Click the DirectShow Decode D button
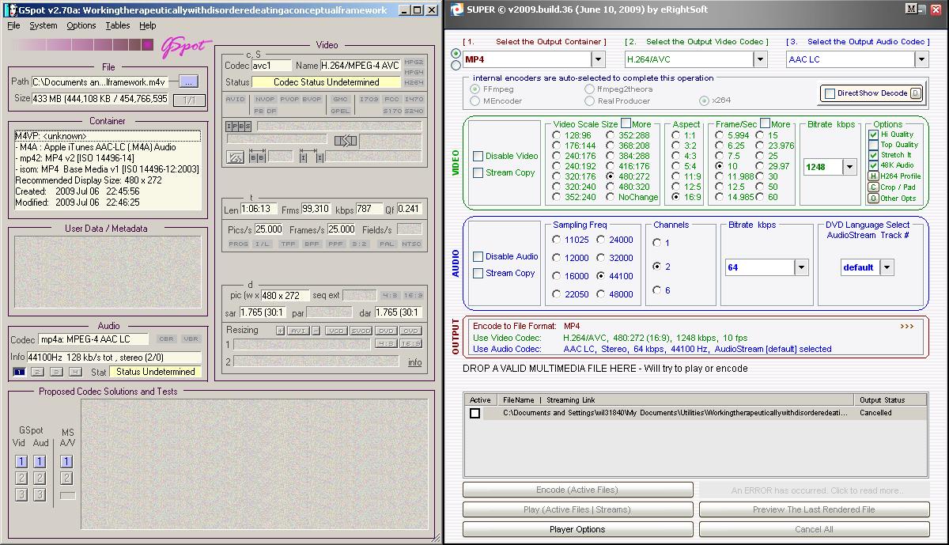Screen dimensions: 949x545 pos(915,93)
